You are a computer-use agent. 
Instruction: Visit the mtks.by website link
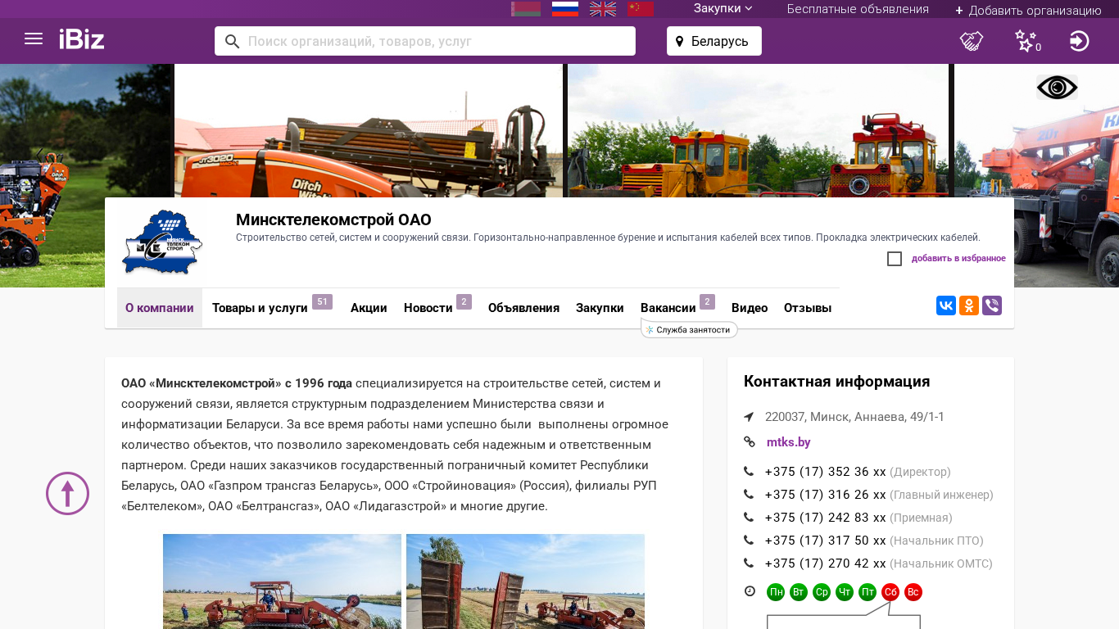[x=789, y=442]
